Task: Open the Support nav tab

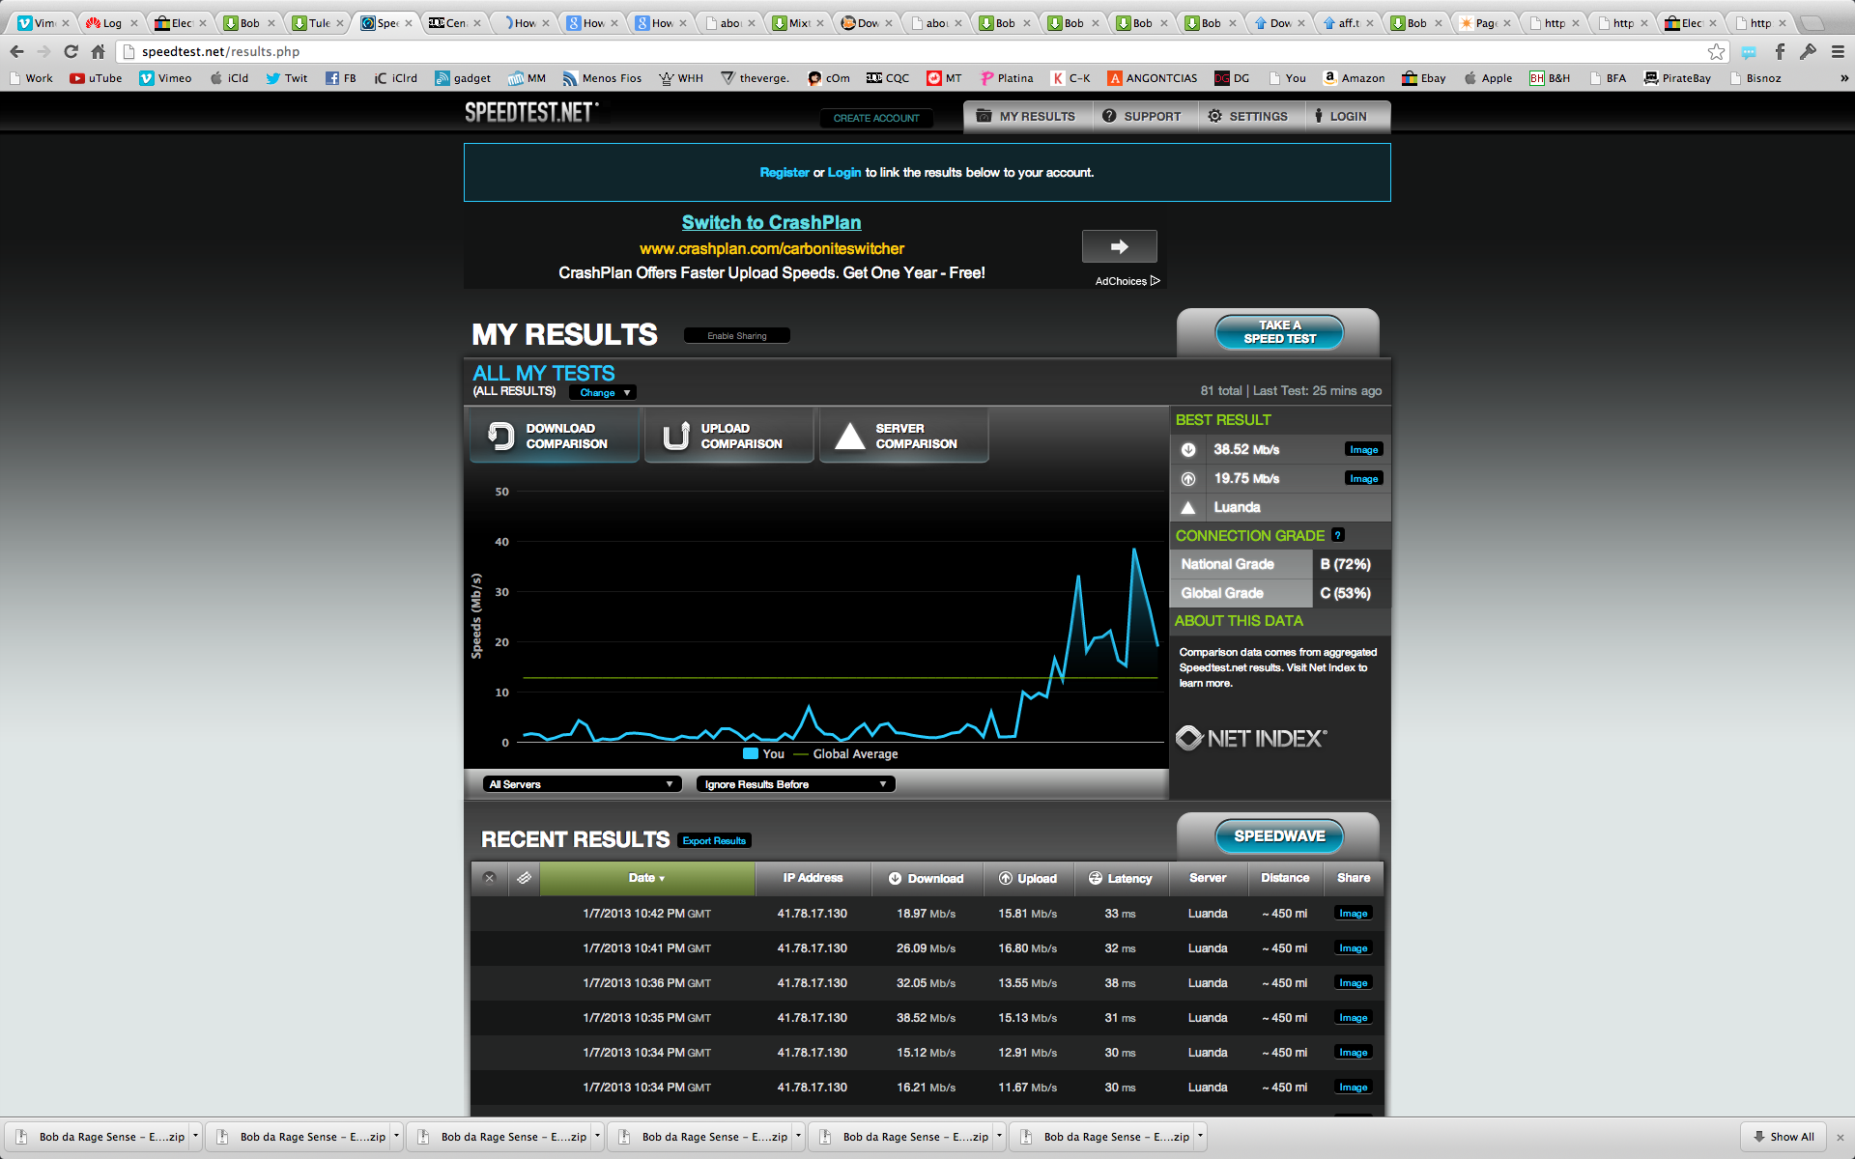Action: pos(1143,116)
